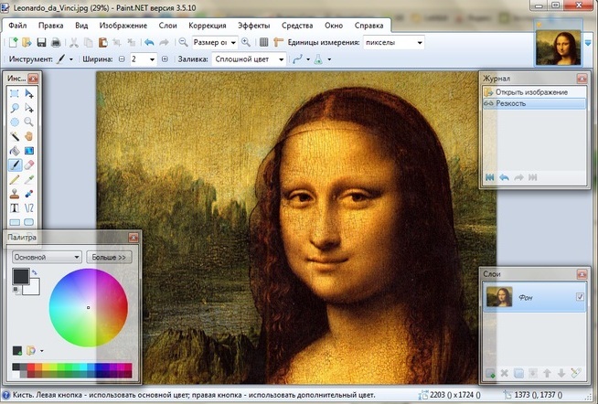The height and width of the screenshot is (404, 598).
Task: Open the Основной color selector dropdown
Action: [47, 257]
